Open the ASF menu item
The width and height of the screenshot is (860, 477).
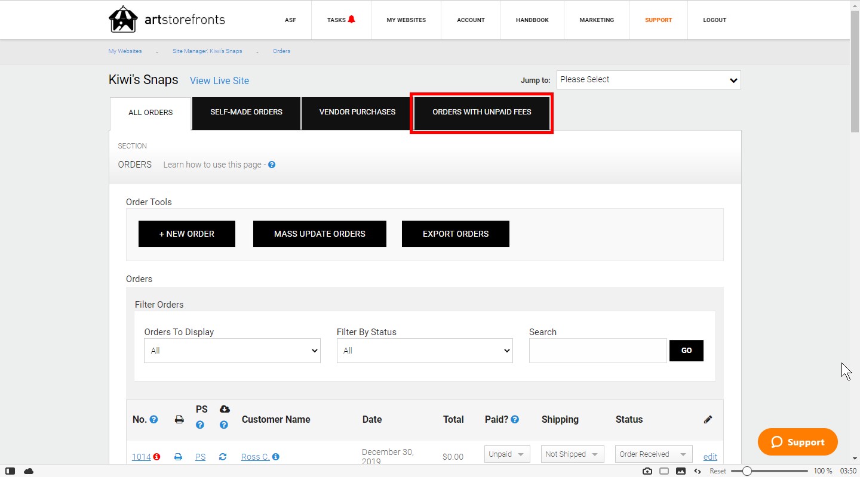tap(290, 20)
